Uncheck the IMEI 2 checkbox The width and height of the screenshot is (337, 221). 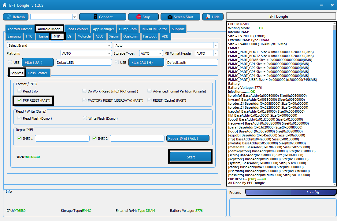coord(94,138)
